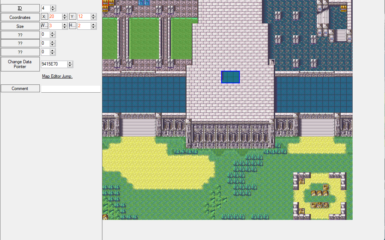
Task: Click the Comment label button
Action: point(20,88)
